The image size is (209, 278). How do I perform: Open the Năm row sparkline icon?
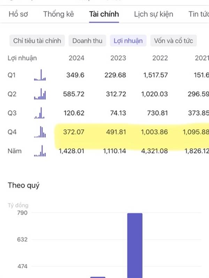(x=40, y=151)
